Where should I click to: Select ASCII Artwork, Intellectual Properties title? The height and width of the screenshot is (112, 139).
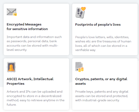(x=30, y=81)
